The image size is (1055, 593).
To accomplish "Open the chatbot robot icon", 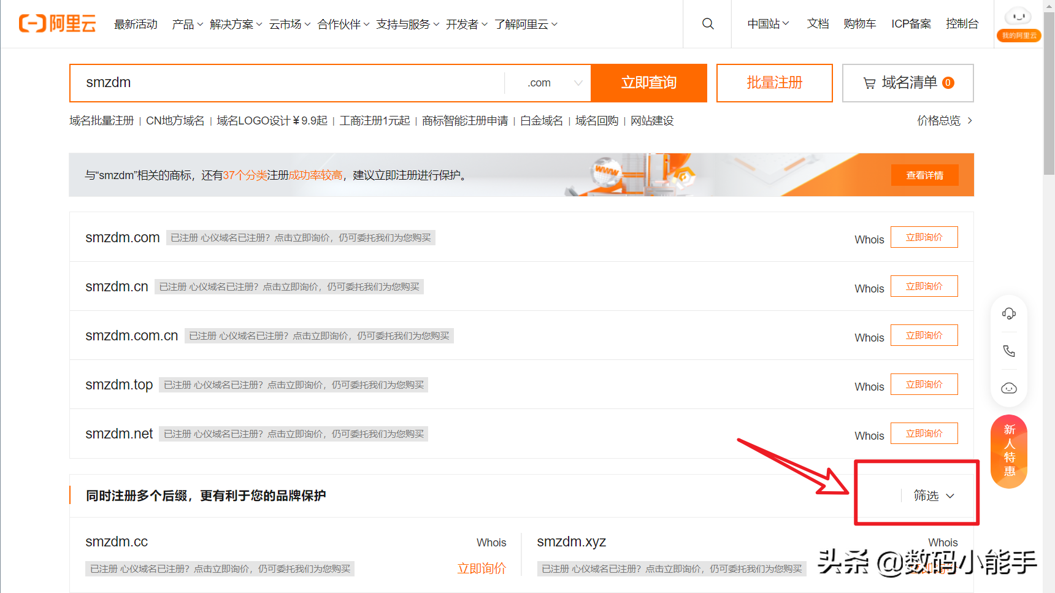I will pos(1009,388).
